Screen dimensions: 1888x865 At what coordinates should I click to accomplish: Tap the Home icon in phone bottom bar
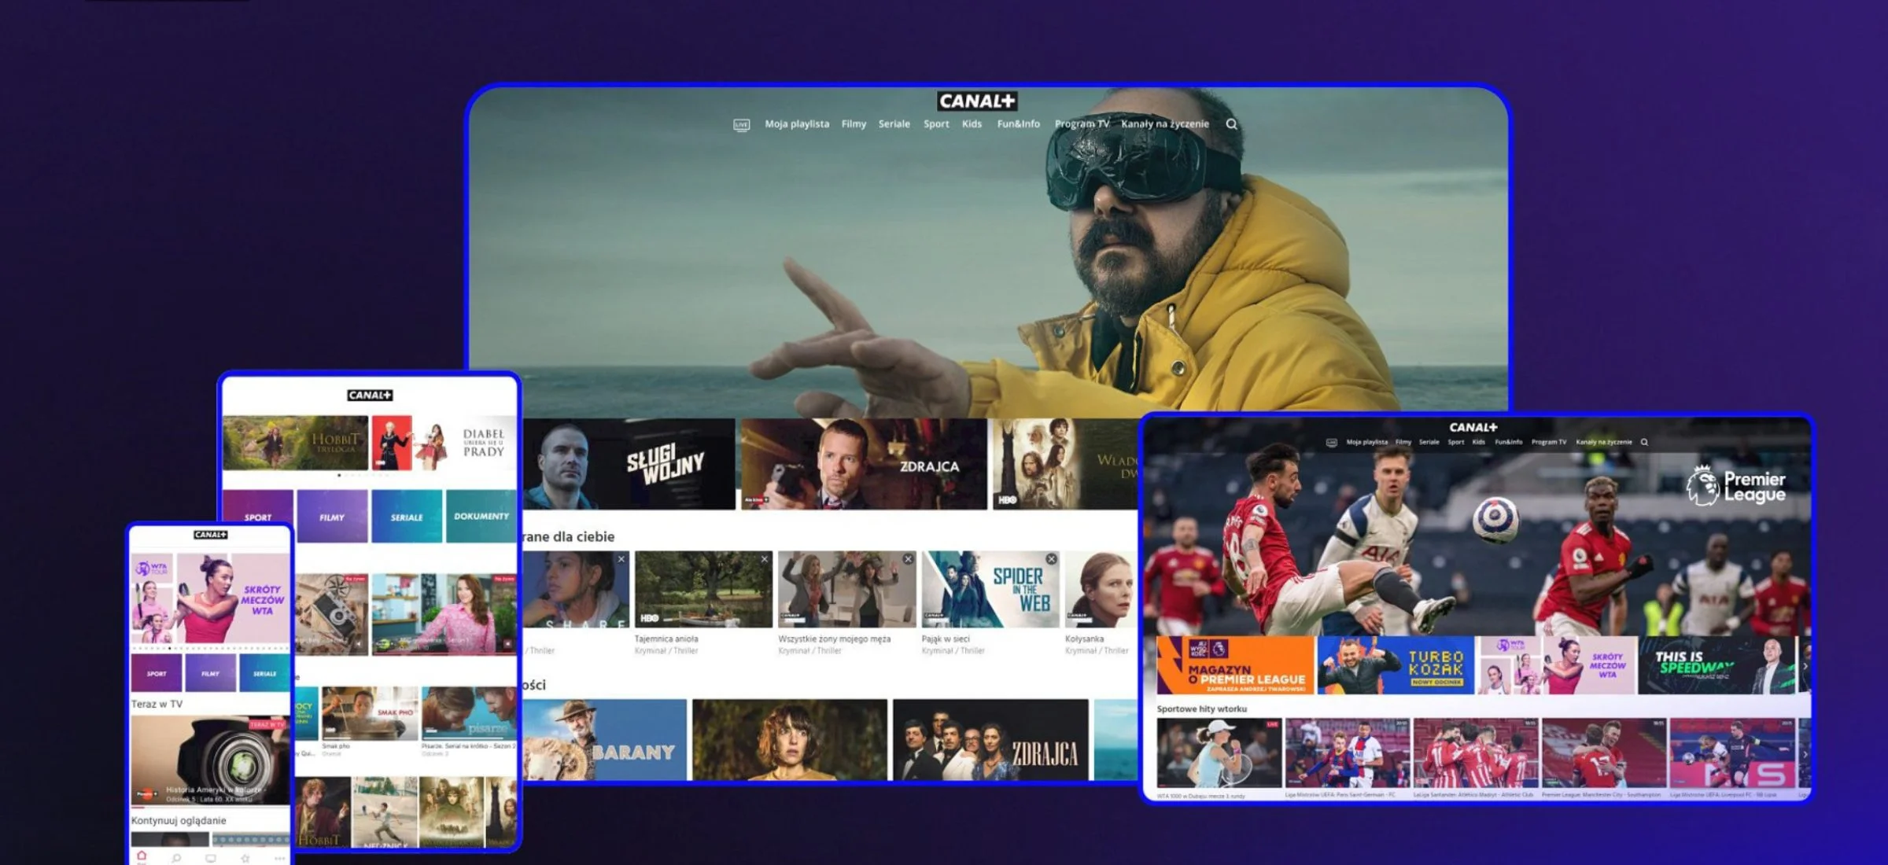[x=142, y=856]
